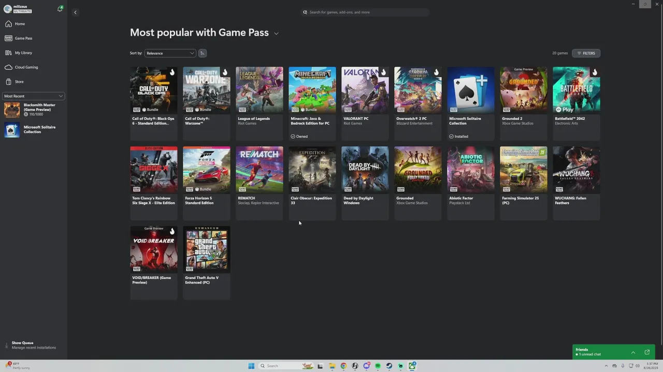
Task: Open the Store in sidebar
Action: (33, 82)
